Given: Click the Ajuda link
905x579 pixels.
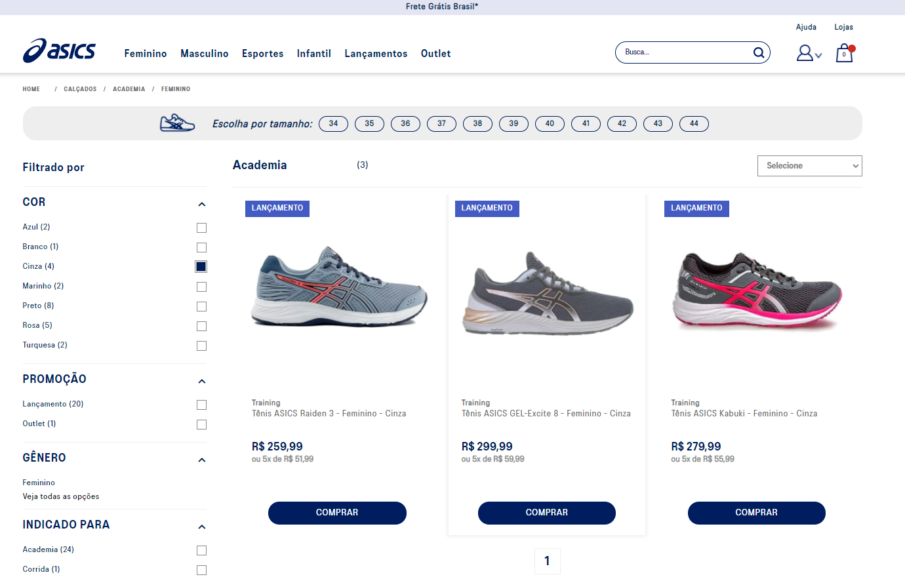Looking at the screenshot, I should coord(806,27).
